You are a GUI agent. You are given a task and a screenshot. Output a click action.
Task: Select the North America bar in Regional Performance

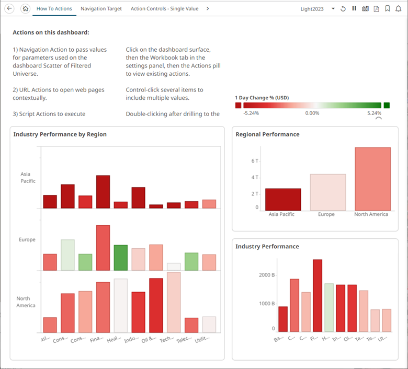click(x=372, y=179)
